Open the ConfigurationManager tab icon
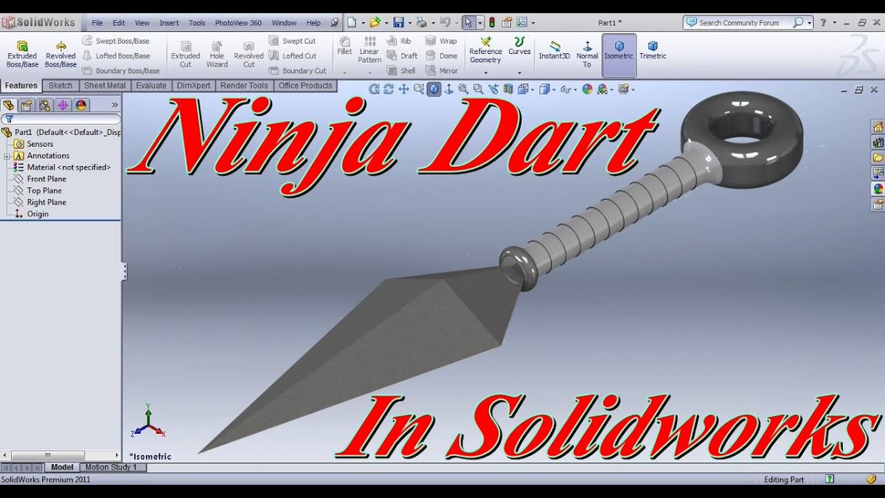The height and width of the screenshot is (498, 885). pyautogui.click(x=45, y=105)
